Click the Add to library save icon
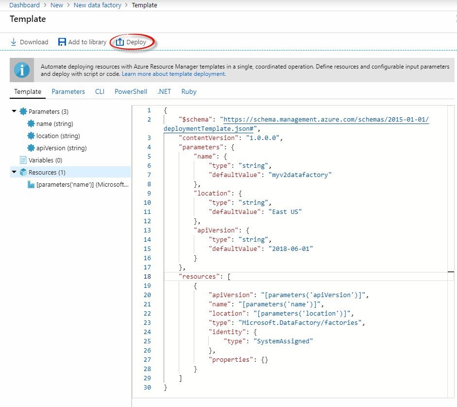Image resolution: width=457 pixels, height=407 pixels. click(62, 42)
